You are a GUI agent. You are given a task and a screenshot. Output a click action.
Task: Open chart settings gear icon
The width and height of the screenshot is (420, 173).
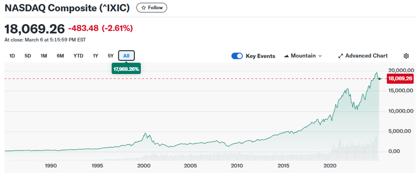click(406, 56)
